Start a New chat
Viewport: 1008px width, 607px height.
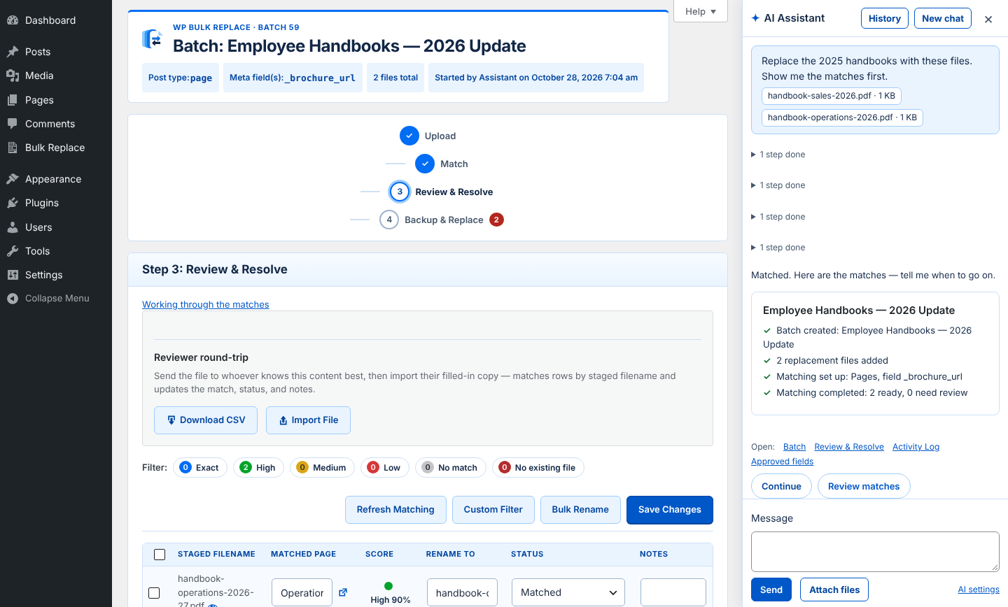pyautogui.click(x=943, y=18)
